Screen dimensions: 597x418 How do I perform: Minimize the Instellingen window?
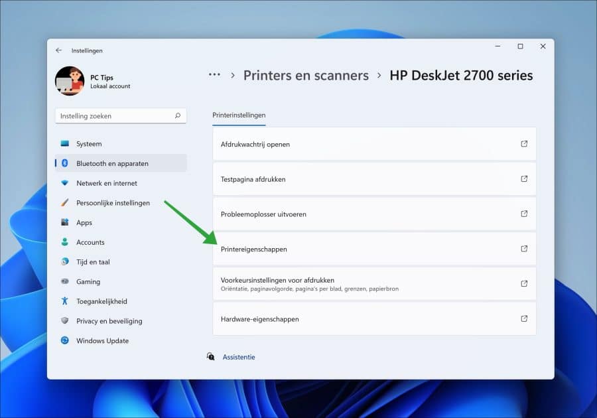pos(497,46)
